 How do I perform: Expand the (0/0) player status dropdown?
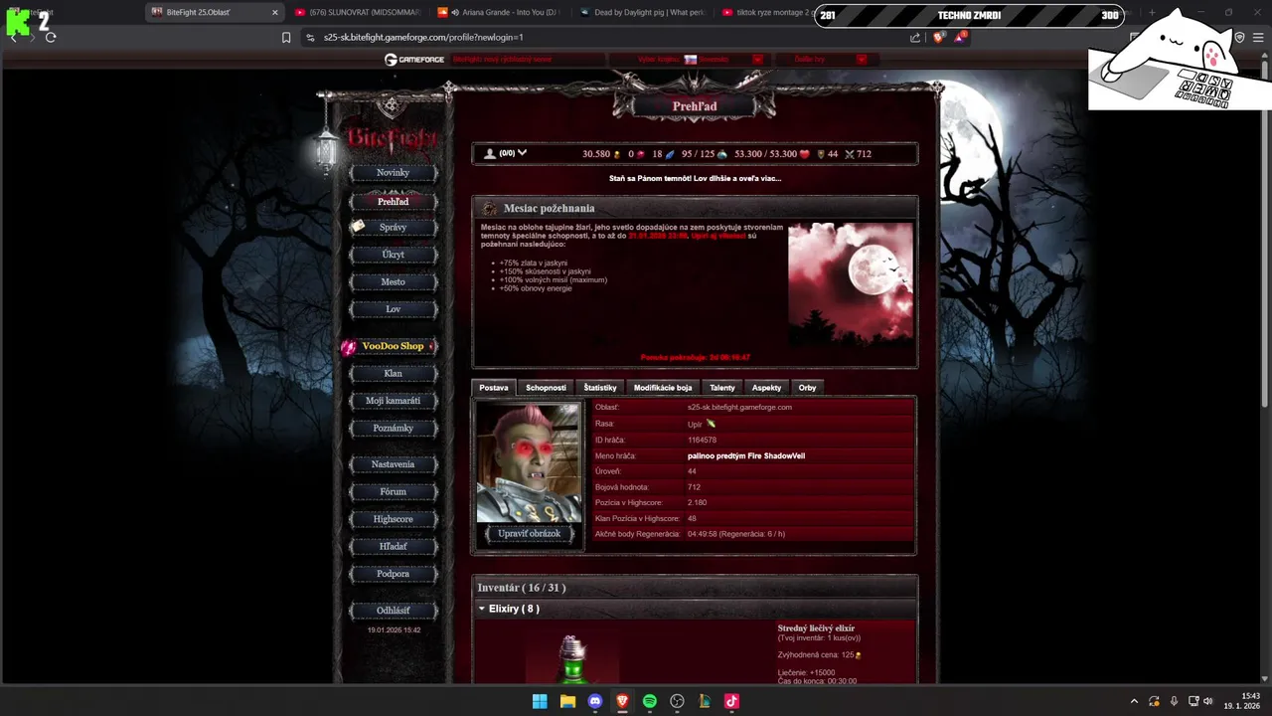(522, 153)
